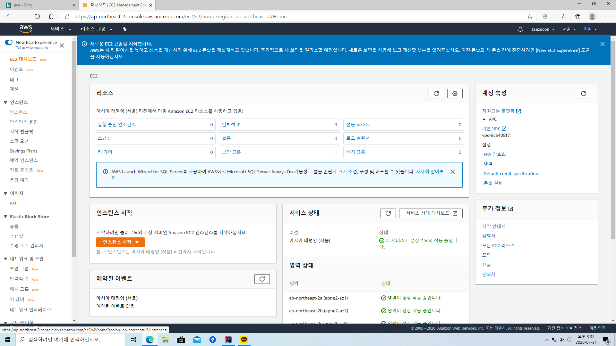The image size is (616, 346).
Task: Close the SQL Server Launch Wizard notice
Action: [452, 172]
